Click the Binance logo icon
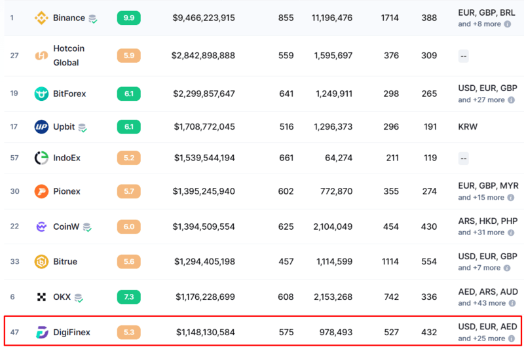The image size is (524, 347). pyautogui.click(x=41, y=18)
